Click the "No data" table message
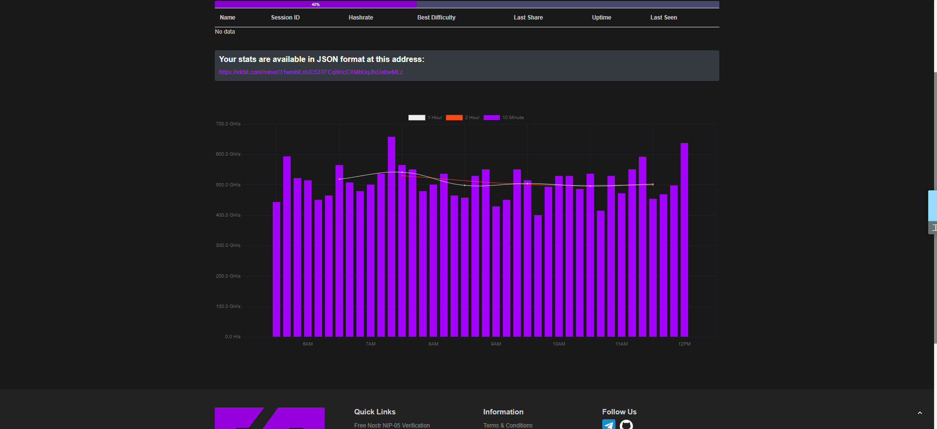 (x=225, y=32)
